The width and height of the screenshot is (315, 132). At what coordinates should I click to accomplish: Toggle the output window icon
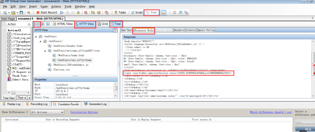click(164, 12)
